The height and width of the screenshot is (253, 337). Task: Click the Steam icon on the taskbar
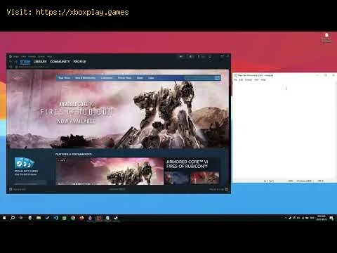coord(116,218)
